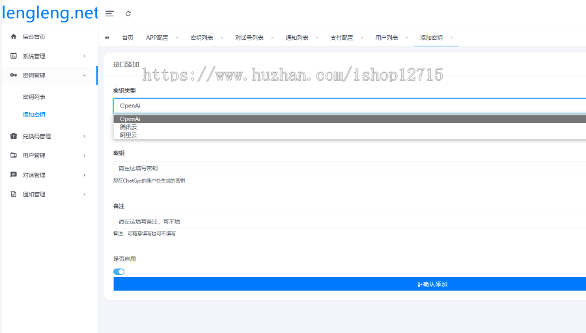This screenshot has width=586, height=333.
Task: Switch to the 首页 tab
Action: [128, 37]
